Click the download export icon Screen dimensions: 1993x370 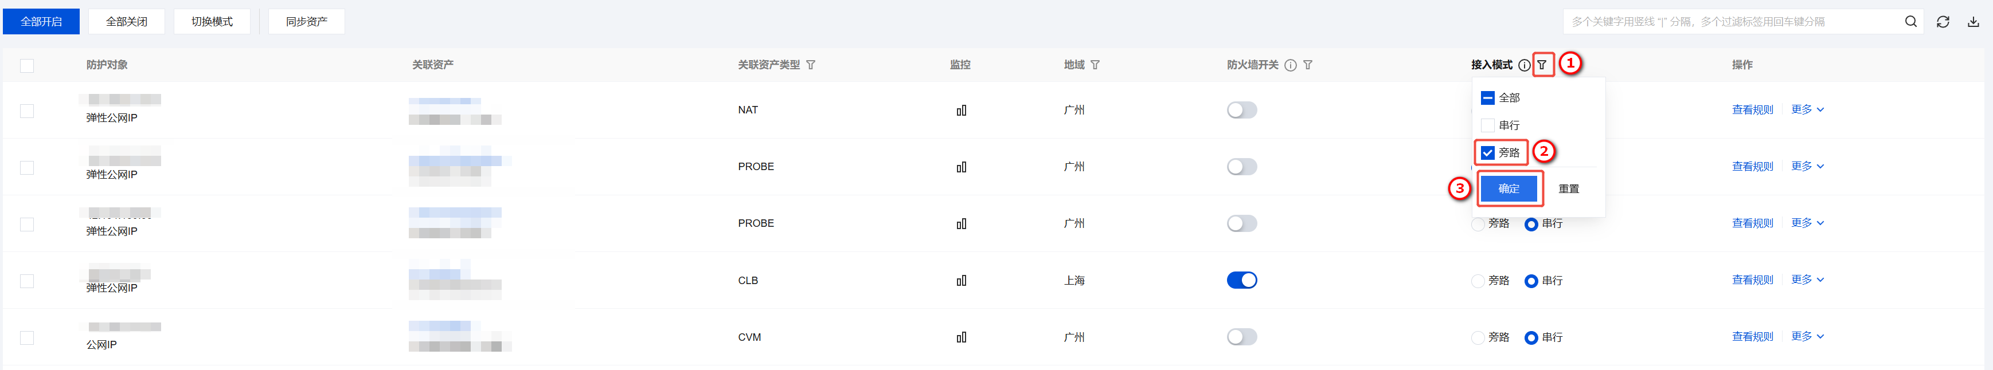pyautogui.click(x=1973, y=22)
